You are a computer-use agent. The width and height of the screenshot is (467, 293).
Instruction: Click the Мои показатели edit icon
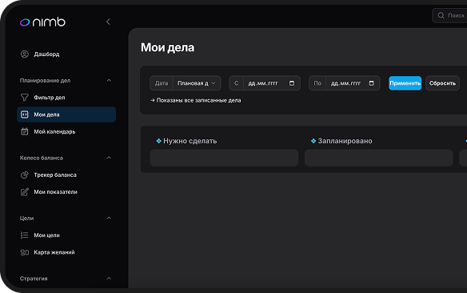25,192
